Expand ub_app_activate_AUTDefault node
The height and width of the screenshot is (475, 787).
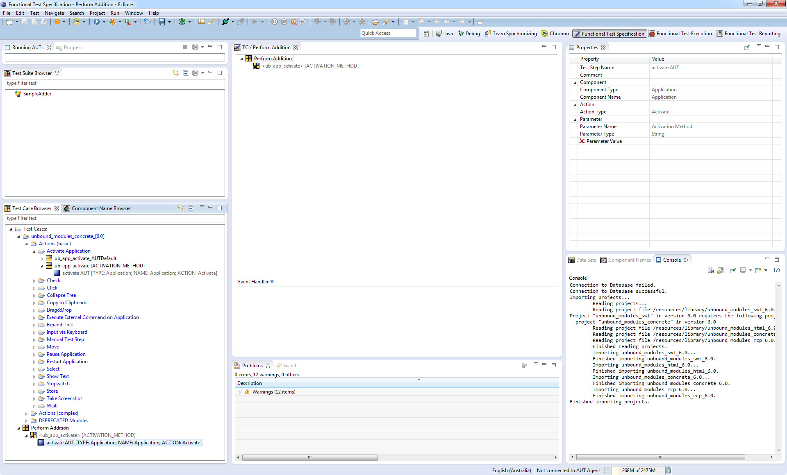(42, 259)
